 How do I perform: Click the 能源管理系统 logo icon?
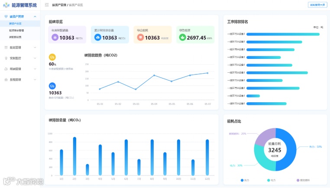(6, 5)
